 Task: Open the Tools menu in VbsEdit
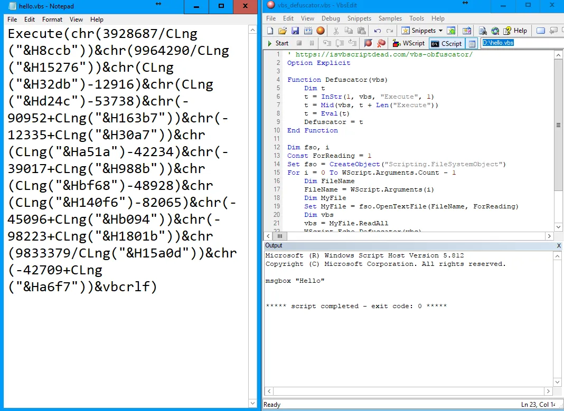417,18
